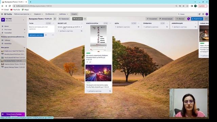Image resolution: width=217 pixels, height=122 pixels.
Task: Open To-Do list actions menu dots
Action: pos(53,23)
